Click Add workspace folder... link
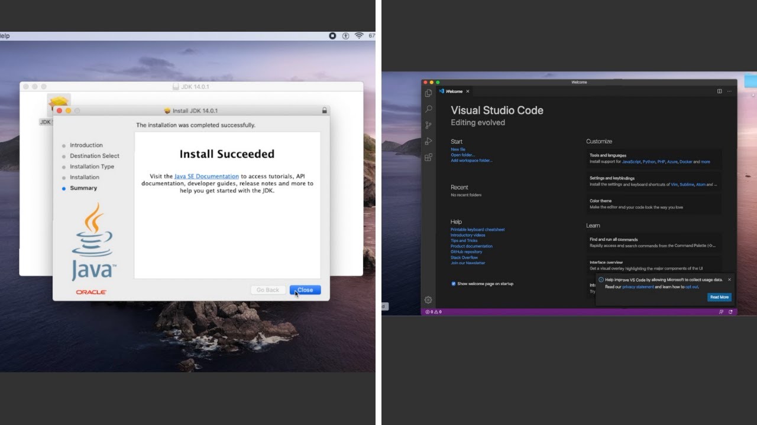The image size is (757, 425). [471, 161]
